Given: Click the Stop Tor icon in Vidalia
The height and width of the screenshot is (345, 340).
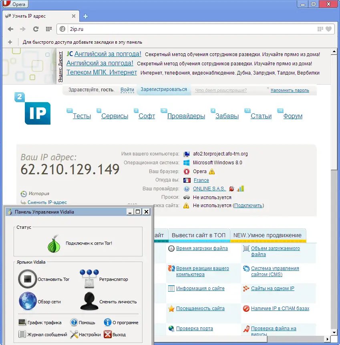Looking at the screenshot, I should point(28,279).
